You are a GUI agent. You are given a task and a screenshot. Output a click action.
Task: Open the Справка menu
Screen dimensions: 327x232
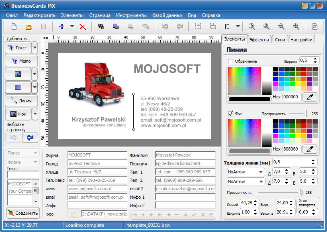pos(211,15)
